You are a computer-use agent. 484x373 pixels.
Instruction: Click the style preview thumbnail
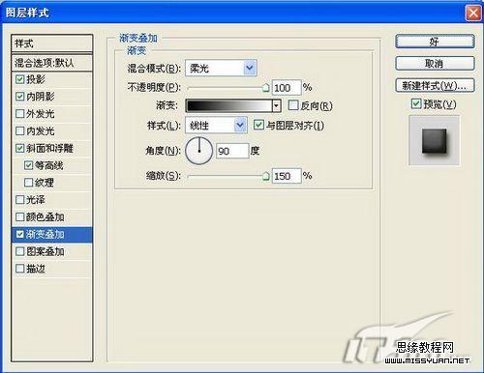click(435, 141)
